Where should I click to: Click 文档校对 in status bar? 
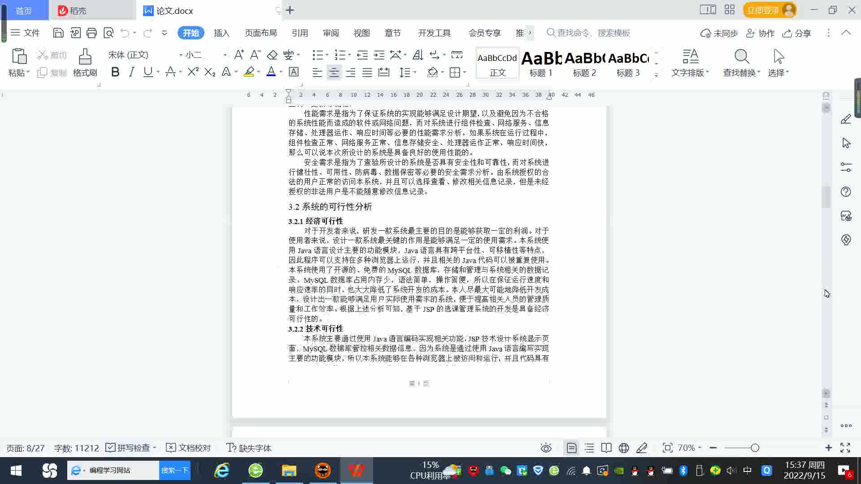(x=188, y=448)
